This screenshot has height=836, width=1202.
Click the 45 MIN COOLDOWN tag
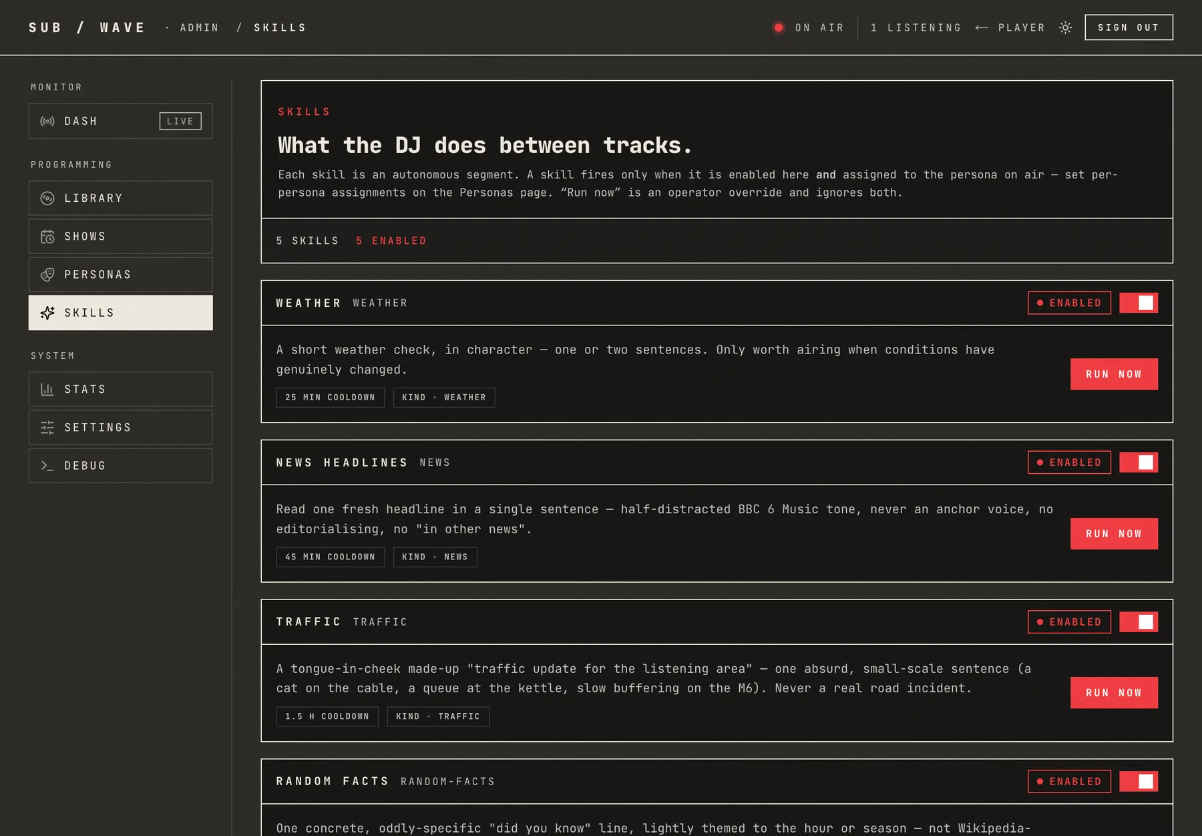[x=331, y=557]
